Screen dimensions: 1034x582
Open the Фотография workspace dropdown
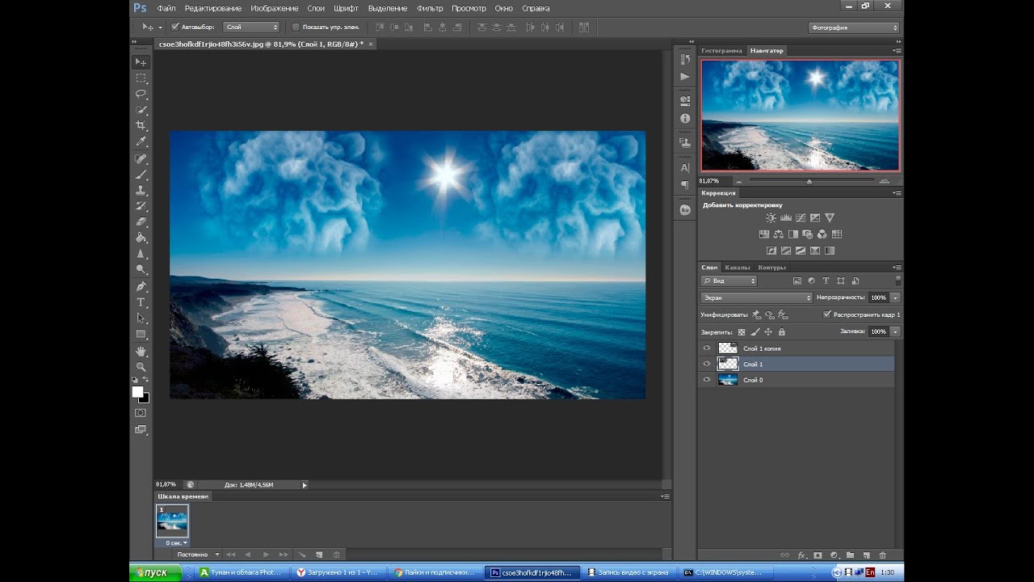(x=853, y=27)
